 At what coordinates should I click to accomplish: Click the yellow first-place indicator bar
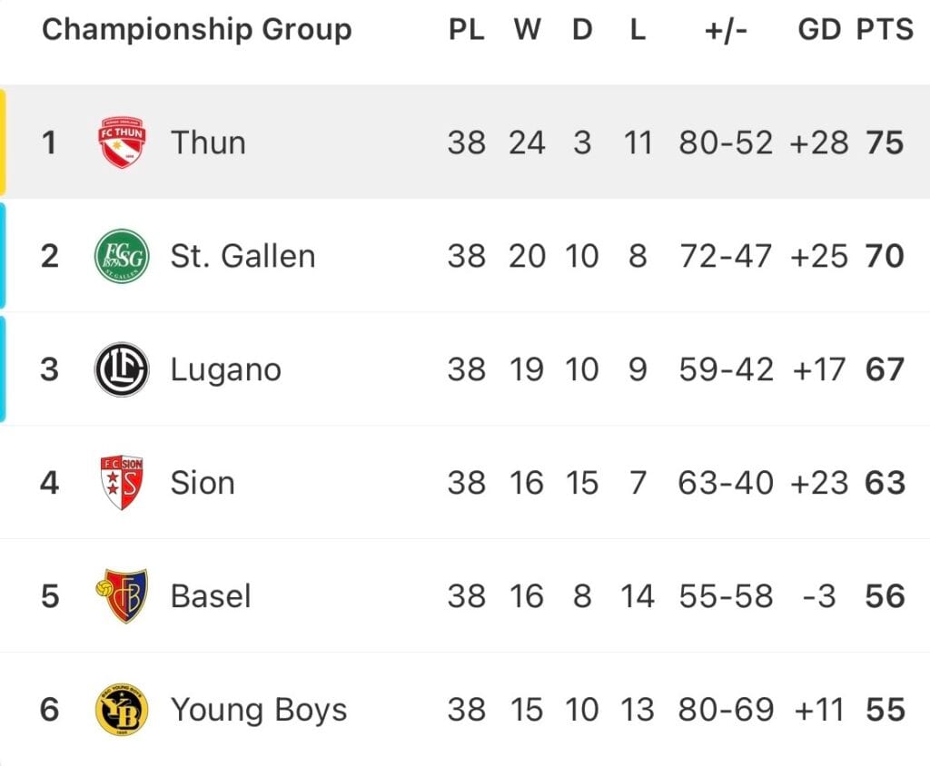[x=3, y=142]
